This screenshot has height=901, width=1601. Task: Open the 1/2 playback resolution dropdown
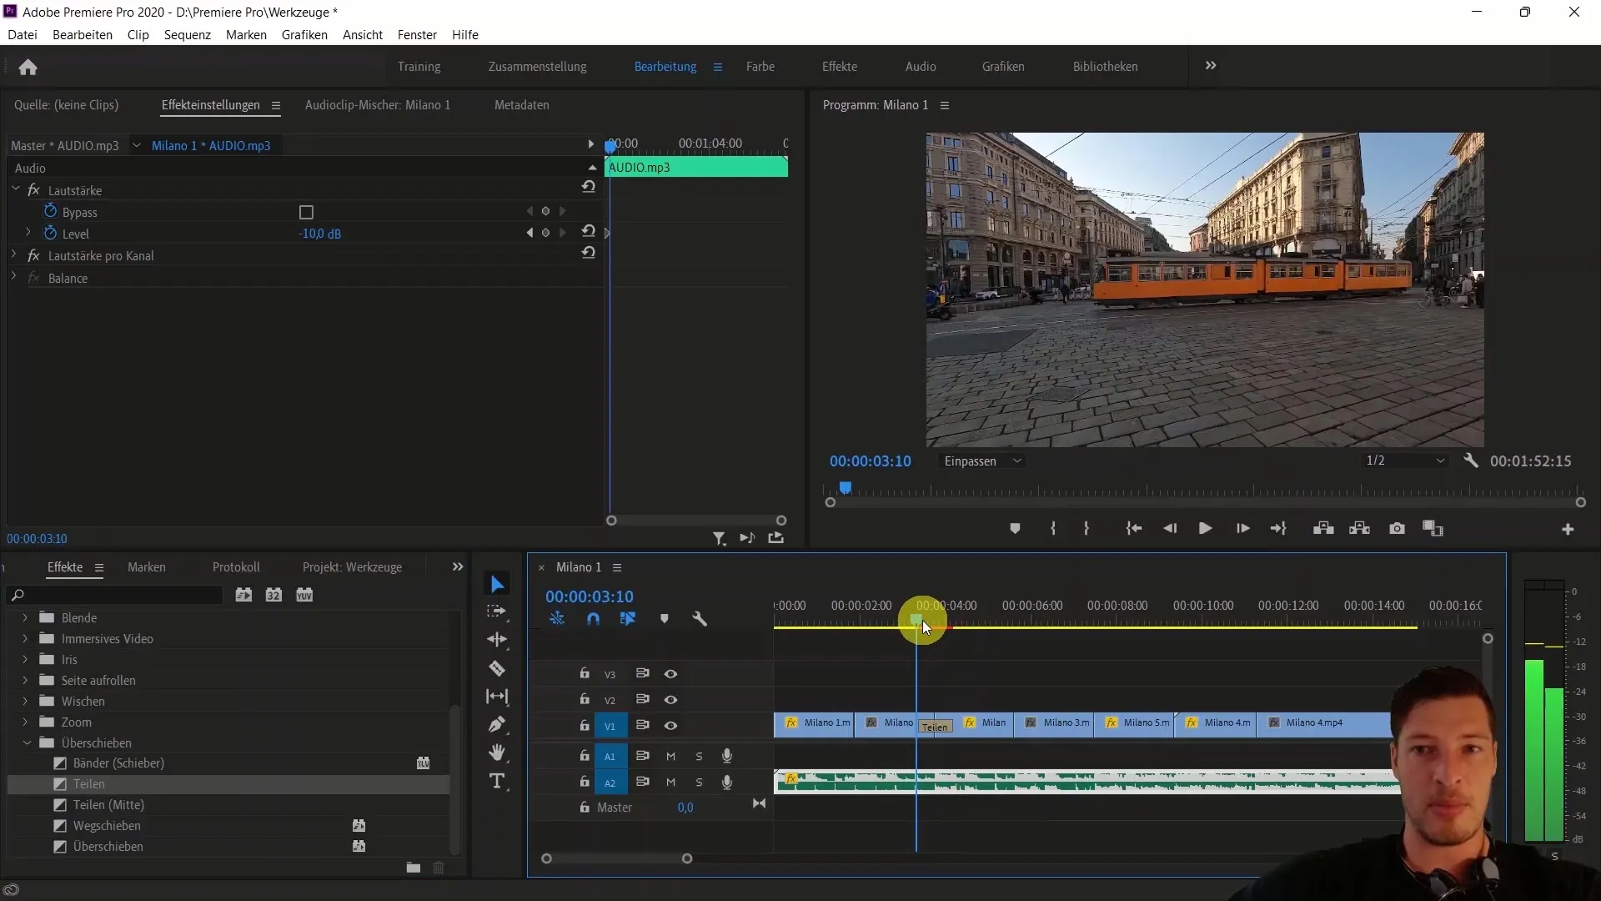pos(1405,461)
